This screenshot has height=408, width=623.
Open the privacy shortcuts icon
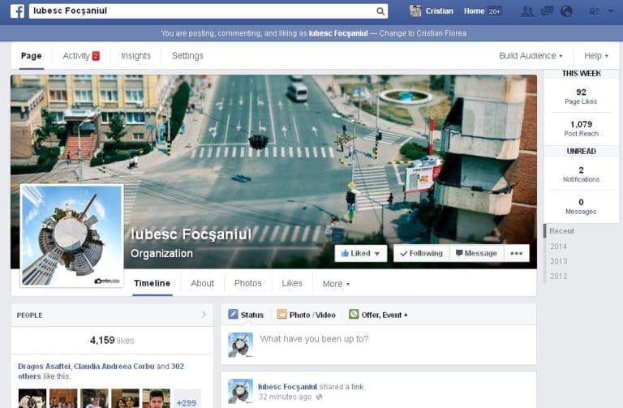(595, 11)
